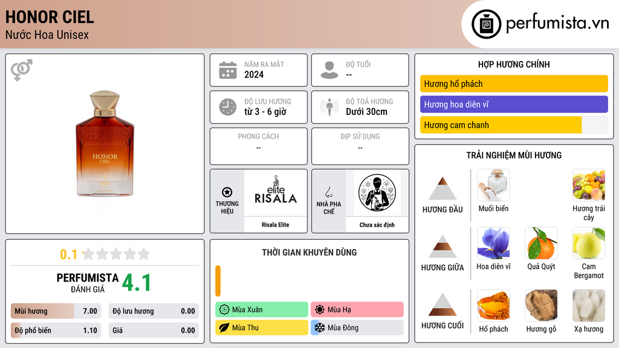Click the 0.1 user rating number
The height and width of the screenshot is (348, 619).
click(69, 254)
